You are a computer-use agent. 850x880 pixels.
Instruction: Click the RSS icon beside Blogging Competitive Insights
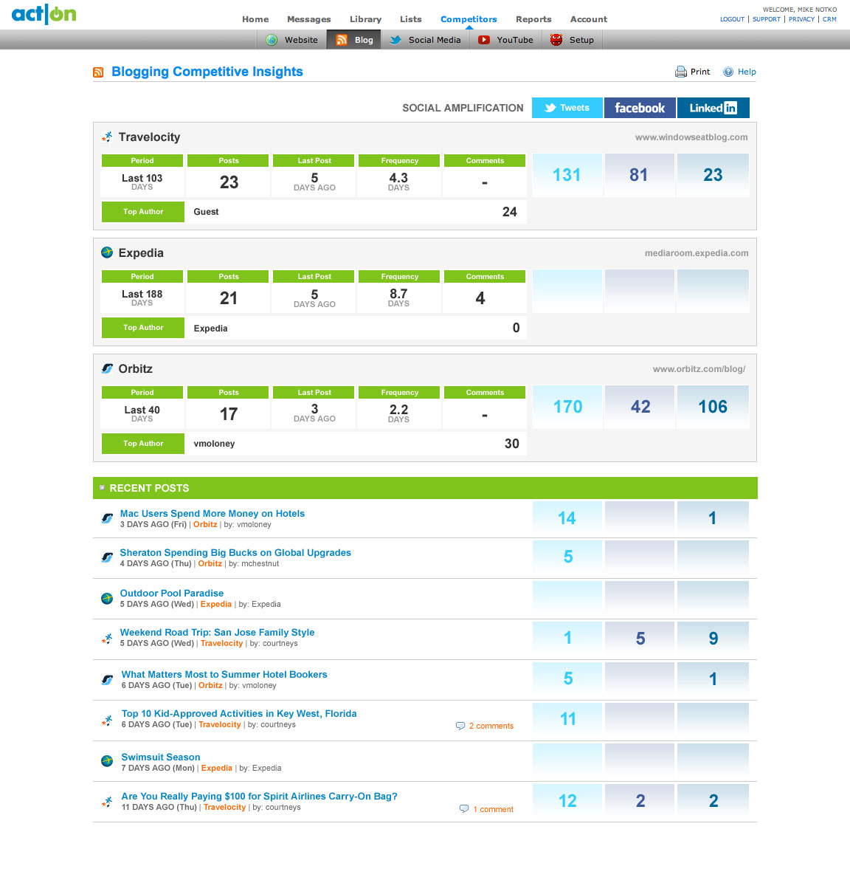98,72
